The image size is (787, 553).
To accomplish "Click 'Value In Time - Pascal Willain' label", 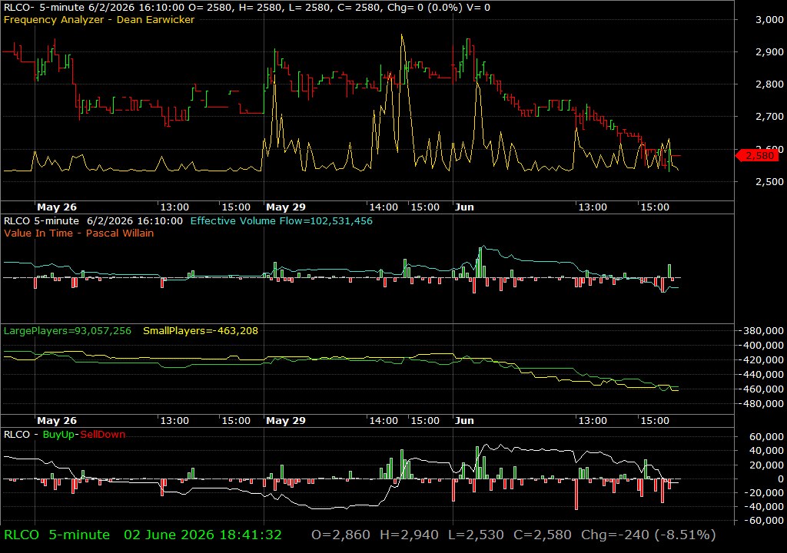I will [x=79, y=233].
